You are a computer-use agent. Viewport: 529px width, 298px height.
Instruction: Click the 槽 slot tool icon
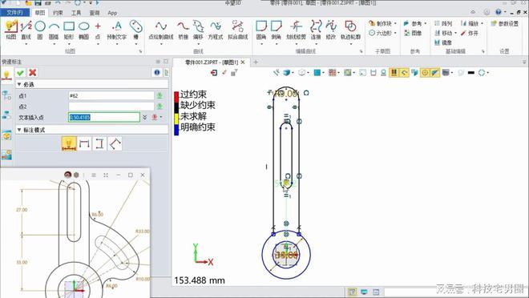[135, 30]
